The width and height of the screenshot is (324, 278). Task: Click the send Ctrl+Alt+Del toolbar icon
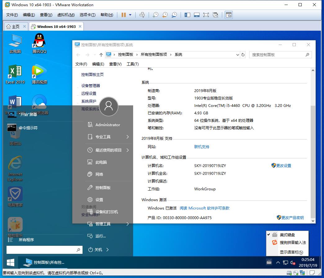coord(142,15)
